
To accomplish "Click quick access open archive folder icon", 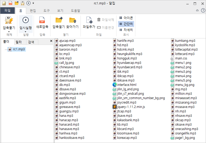I will click(17, 3).
